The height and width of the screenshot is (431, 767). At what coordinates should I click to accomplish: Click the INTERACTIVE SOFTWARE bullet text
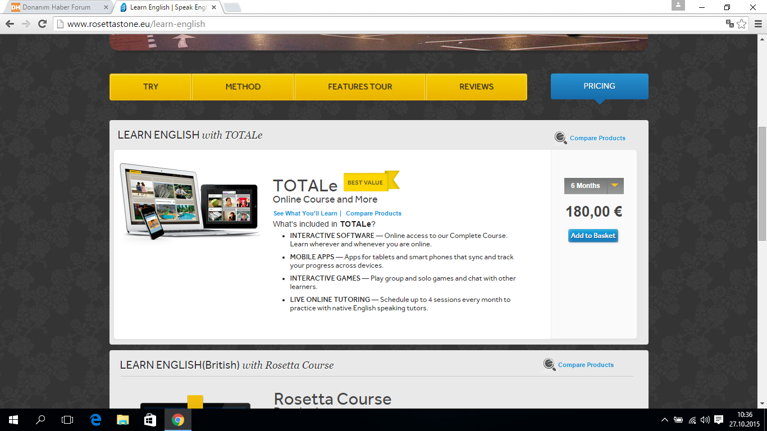(399, 240)
